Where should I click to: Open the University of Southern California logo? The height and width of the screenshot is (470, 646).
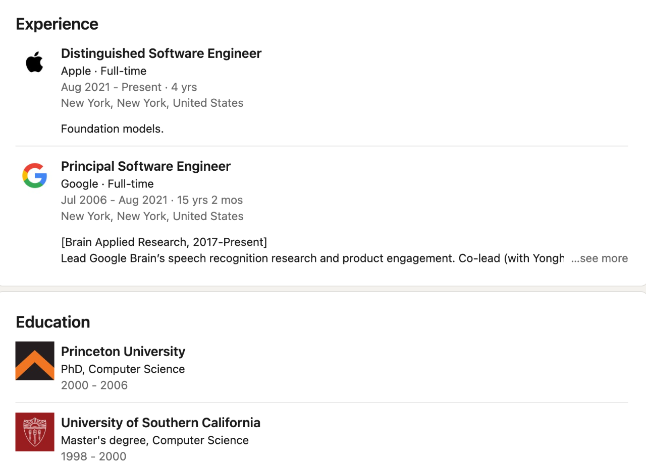(35, 432)
